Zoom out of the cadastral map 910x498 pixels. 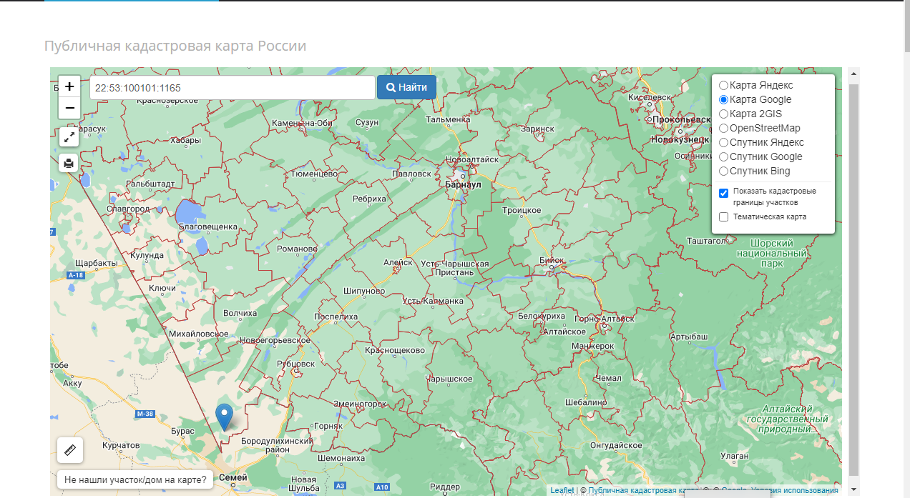[69, 108]
